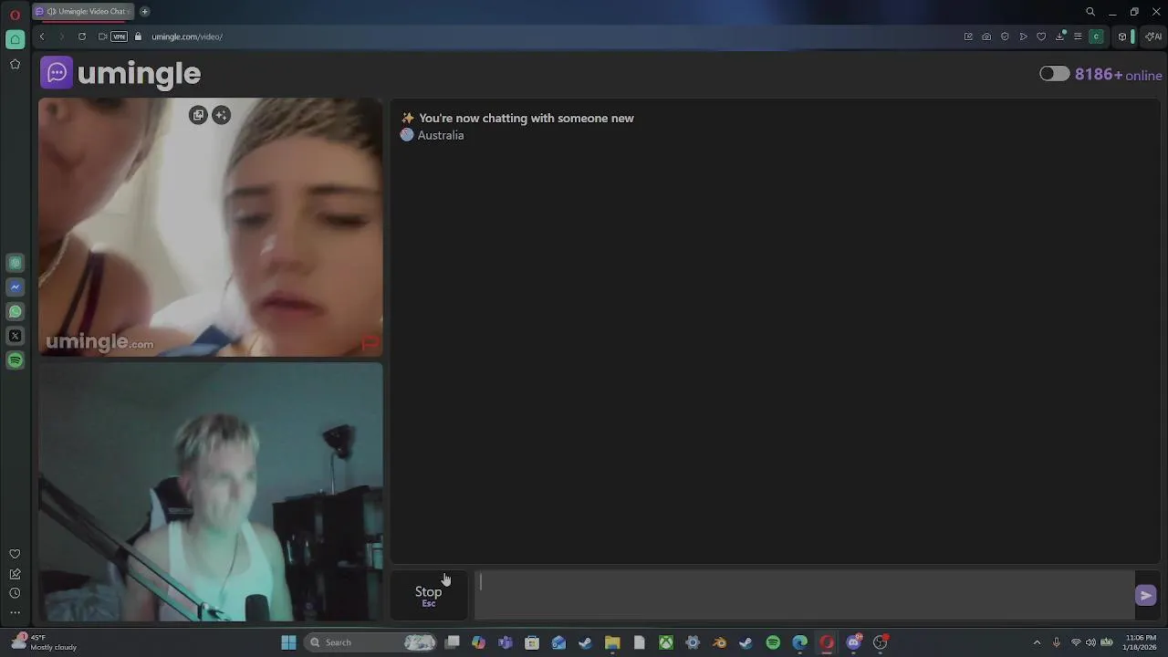Open the taskbar clock 11:06 PM

click(1141, 642)
